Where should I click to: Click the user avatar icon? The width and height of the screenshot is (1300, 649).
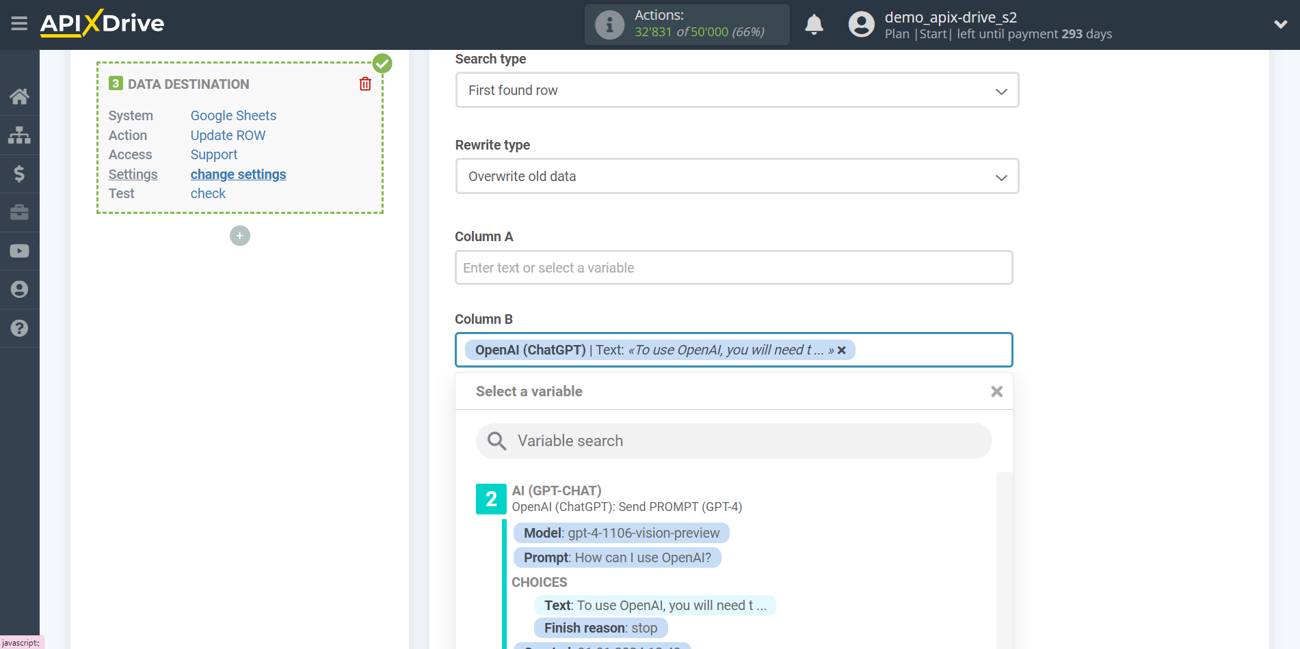(862, 25)
